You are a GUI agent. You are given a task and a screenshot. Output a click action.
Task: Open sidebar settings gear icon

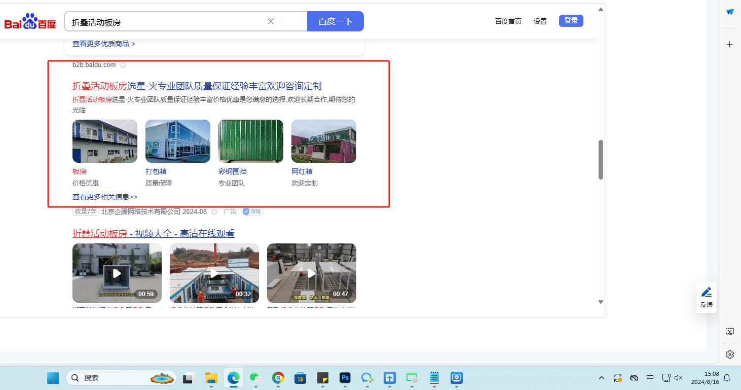click(x=729, y=354)
